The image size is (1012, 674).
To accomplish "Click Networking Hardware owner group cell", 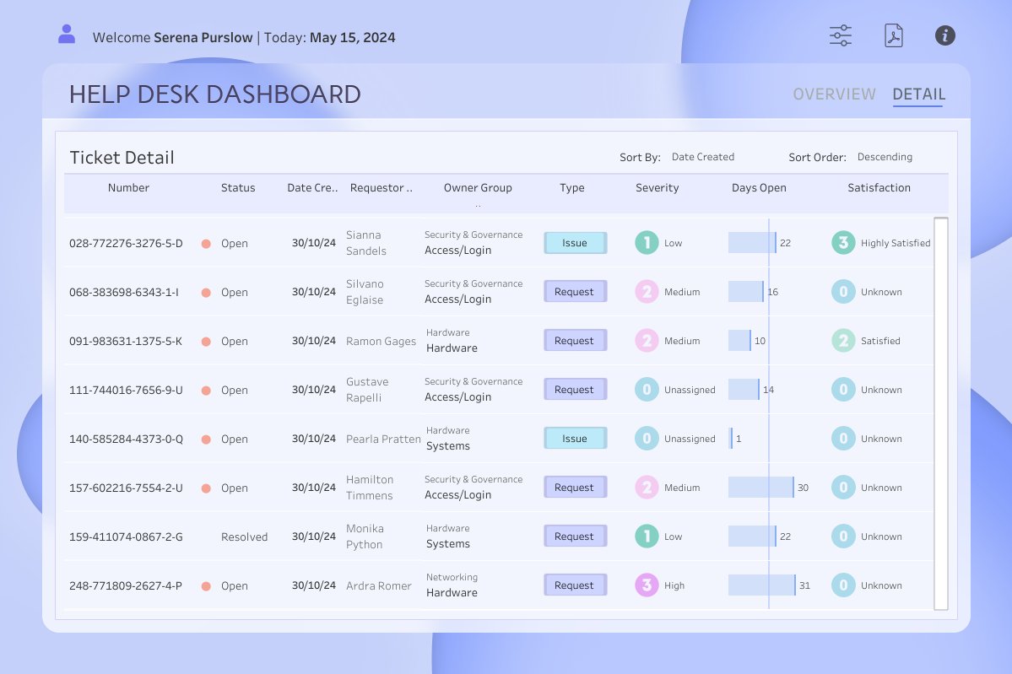I will tap(452, 585).
